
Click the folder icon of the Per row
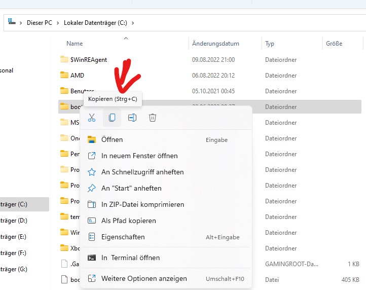(x=64, y=154)
